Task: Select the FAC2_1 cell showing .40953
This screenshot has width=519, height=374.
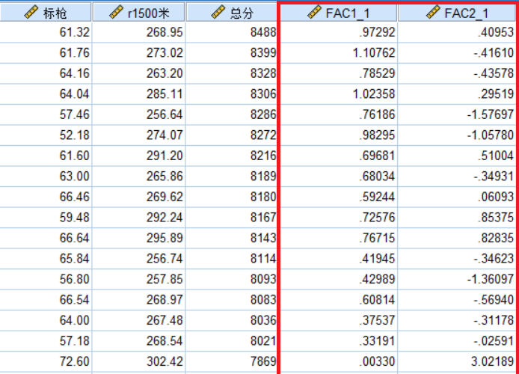Action: 457,32
